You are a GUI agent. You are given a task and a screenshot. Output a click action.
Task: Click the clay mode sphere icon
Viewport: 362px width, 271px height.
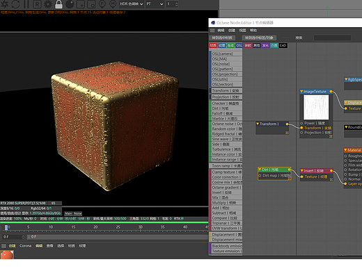tap(70, 4)
